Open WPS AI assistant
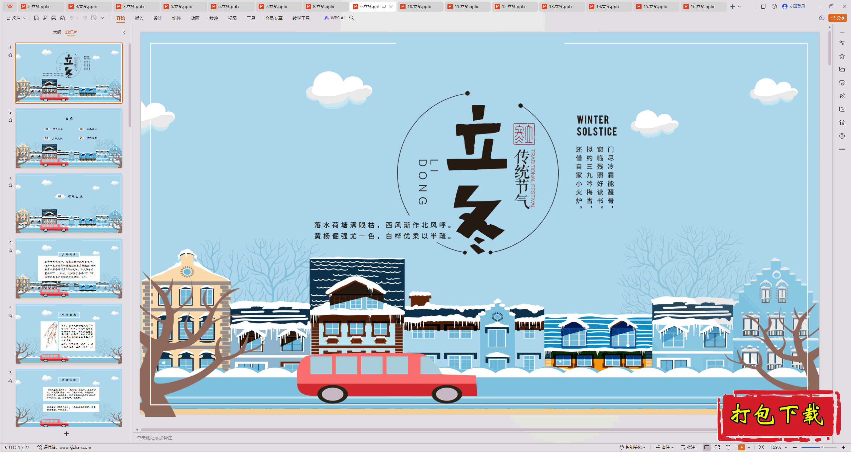Image resolution: width=851 pixels, height=452 pixels. pos(334,18)
